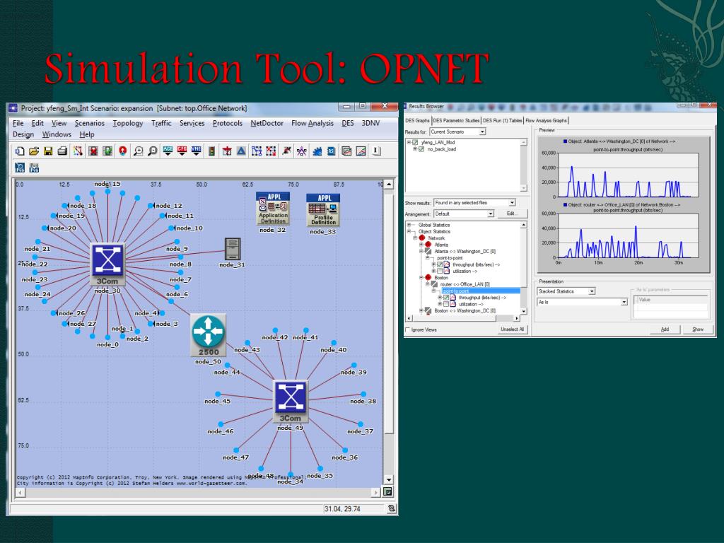The height and width of the screenshot is (543, 724).
Task: Click the New project toolbar icon
Action: (20, 151)
